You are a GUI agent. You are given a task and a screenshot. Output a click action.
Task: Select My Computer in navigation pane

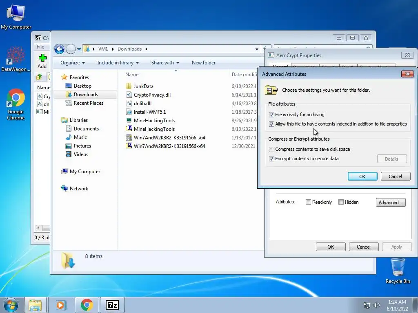[85, 172]
